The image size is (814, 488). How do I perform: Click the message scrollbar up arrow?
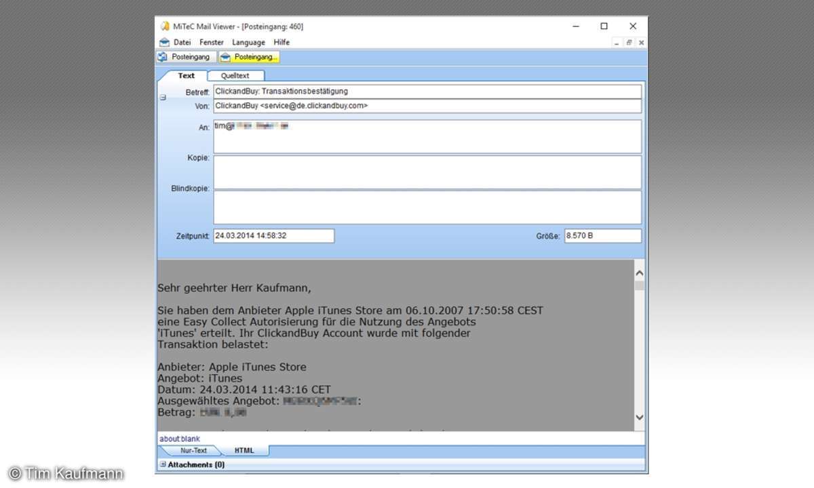pos(639,272)
